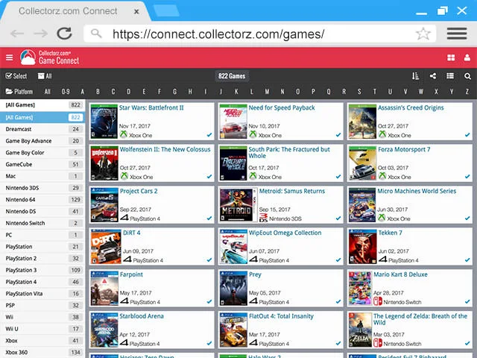Click PlayStation 4 icon on Project Cars 2 card
This screenshot has width=477, height=358.
[124, 218]
